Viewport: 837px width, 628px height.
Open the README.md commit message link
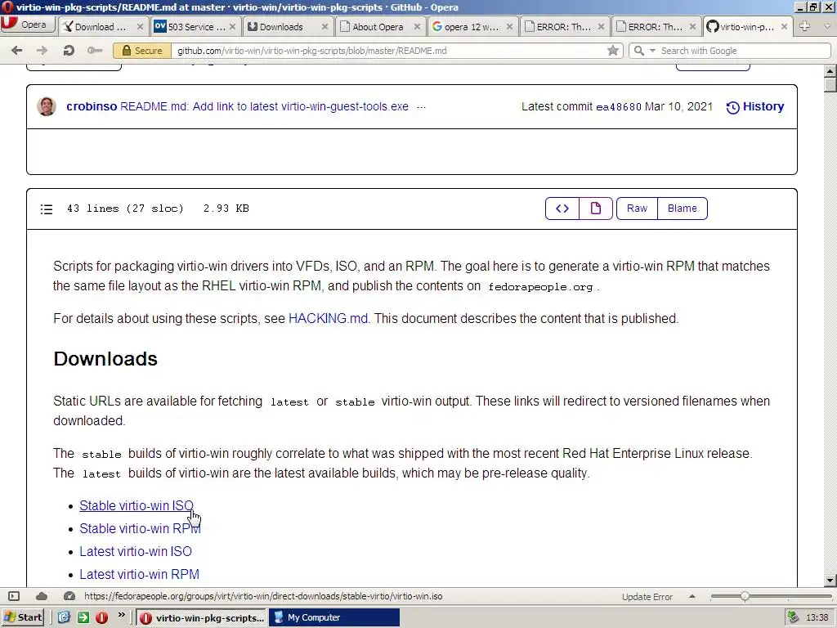tap(264, 106)
